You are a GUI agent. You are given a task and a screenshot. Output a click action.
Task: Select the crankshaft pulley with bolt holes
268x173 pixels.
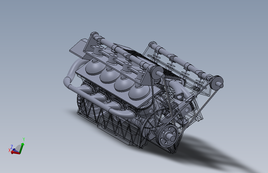(x=168, y=136)
